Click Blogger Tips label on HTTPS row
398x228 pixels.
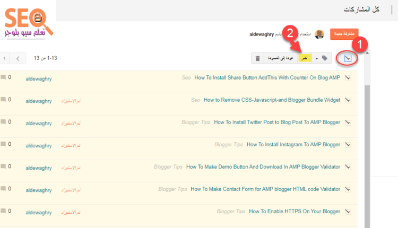point(231,212)
